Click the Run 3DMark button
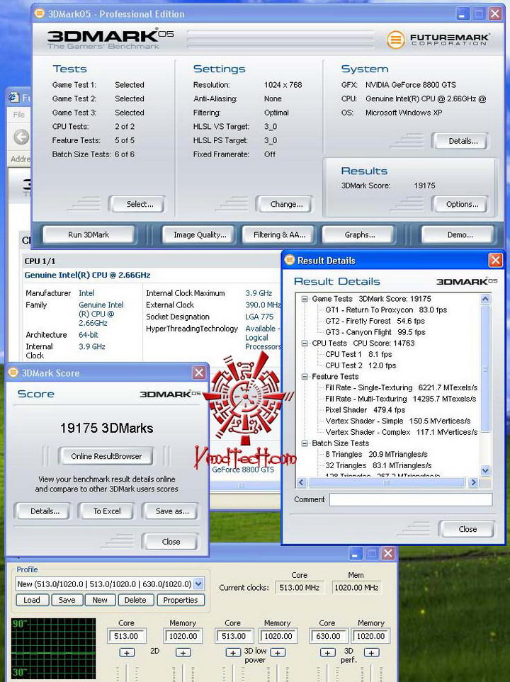This screenshot has width=510, height=682. tap(89, 234)
